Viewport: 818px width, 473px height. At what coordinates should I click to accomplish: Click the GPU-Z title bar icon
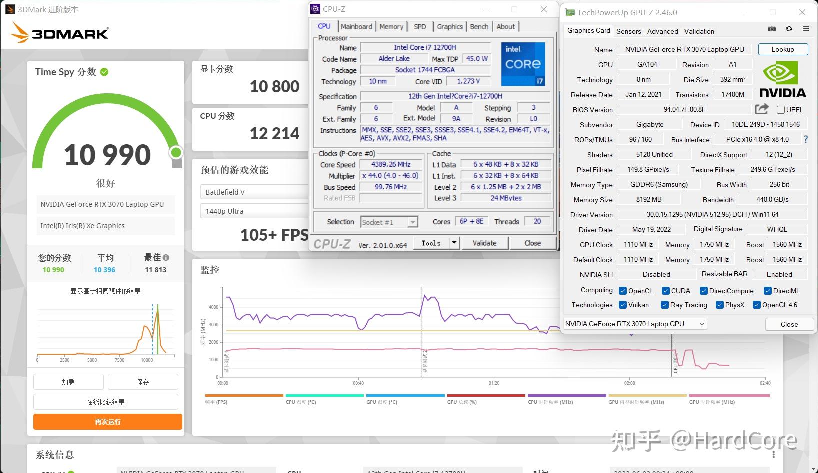click(x=570, y=12)
